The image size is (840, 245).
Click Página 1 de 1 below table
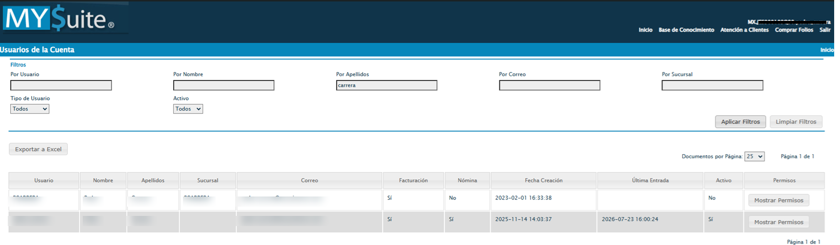(803, 242)
